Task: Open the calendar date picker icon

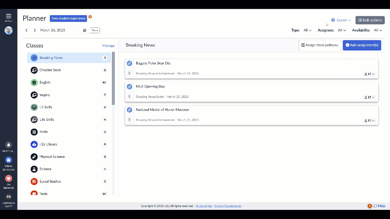Action: coord(85,30)
